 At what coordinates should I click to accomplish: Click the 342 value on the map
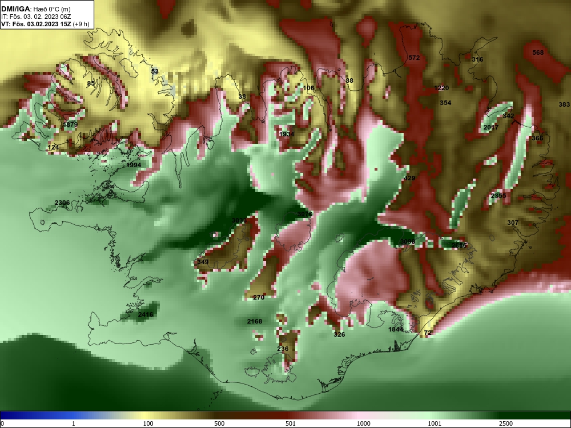pos(508,116)
